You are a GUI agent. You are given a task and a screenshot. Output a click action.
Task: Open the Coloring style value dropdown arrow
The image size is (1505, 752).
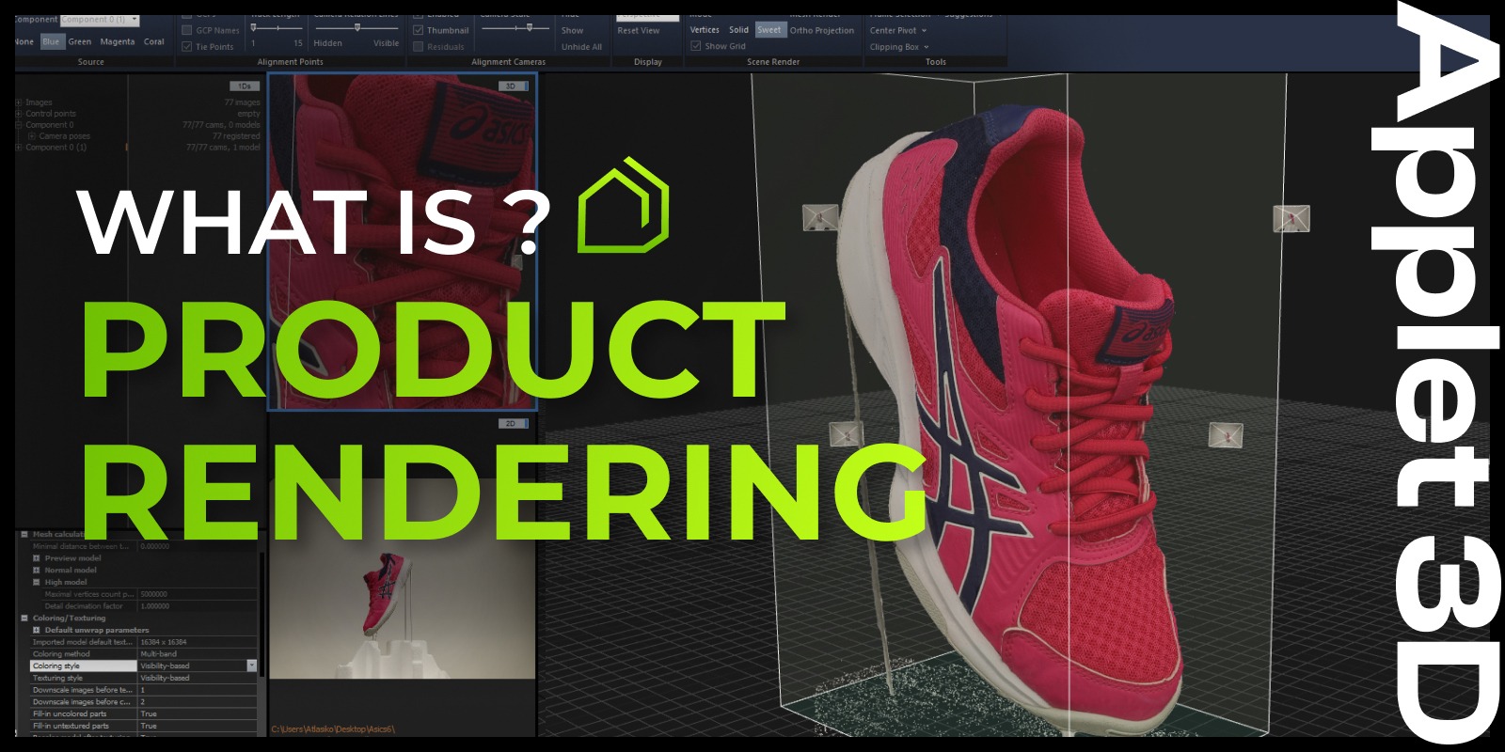click(x=251, y=666)
